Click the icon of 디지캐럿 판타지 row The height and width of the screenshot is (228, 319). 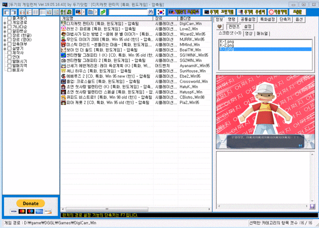63,24
